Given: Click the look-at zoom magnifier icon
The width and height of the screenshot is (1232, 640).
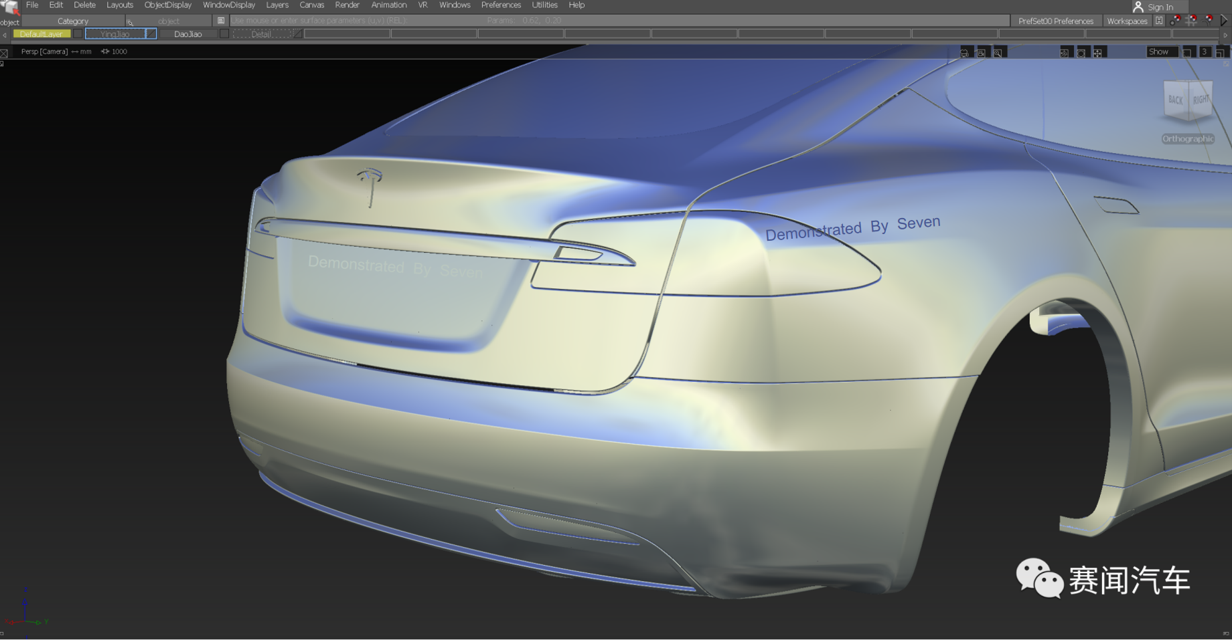Looking at the screenshot, I should pos(998,53).
